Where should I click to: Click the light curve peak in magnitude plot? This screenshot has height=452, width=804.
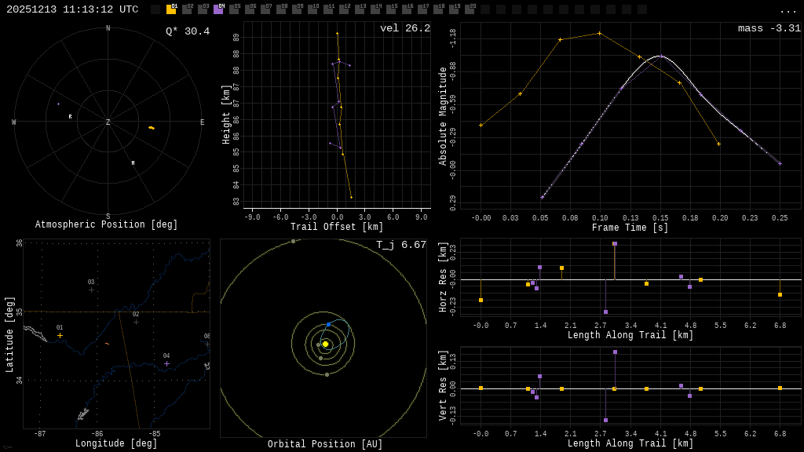(x=660, y=56)
